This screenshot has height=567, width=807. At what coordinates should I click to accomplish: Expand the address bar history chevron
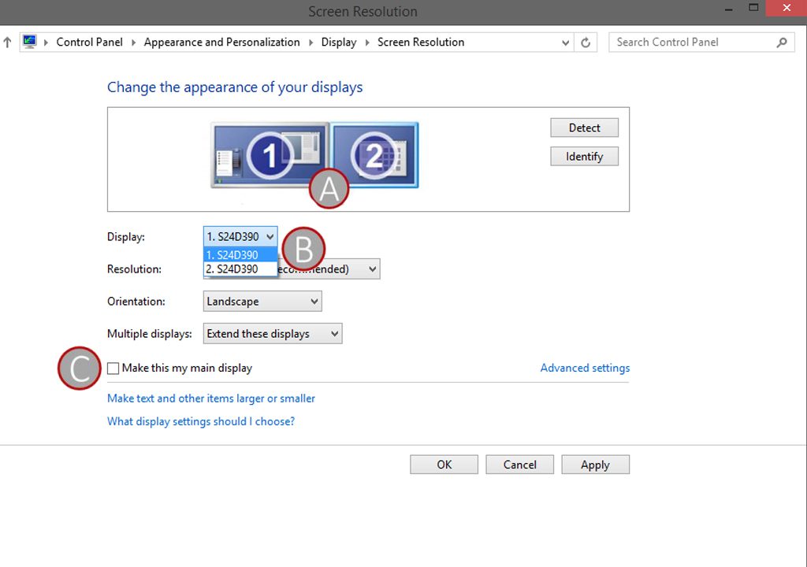point(565,43)
